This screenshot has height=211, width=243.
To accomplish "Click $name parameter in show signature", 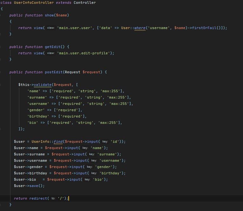I will pyautogui.click(x=61, y=15).
